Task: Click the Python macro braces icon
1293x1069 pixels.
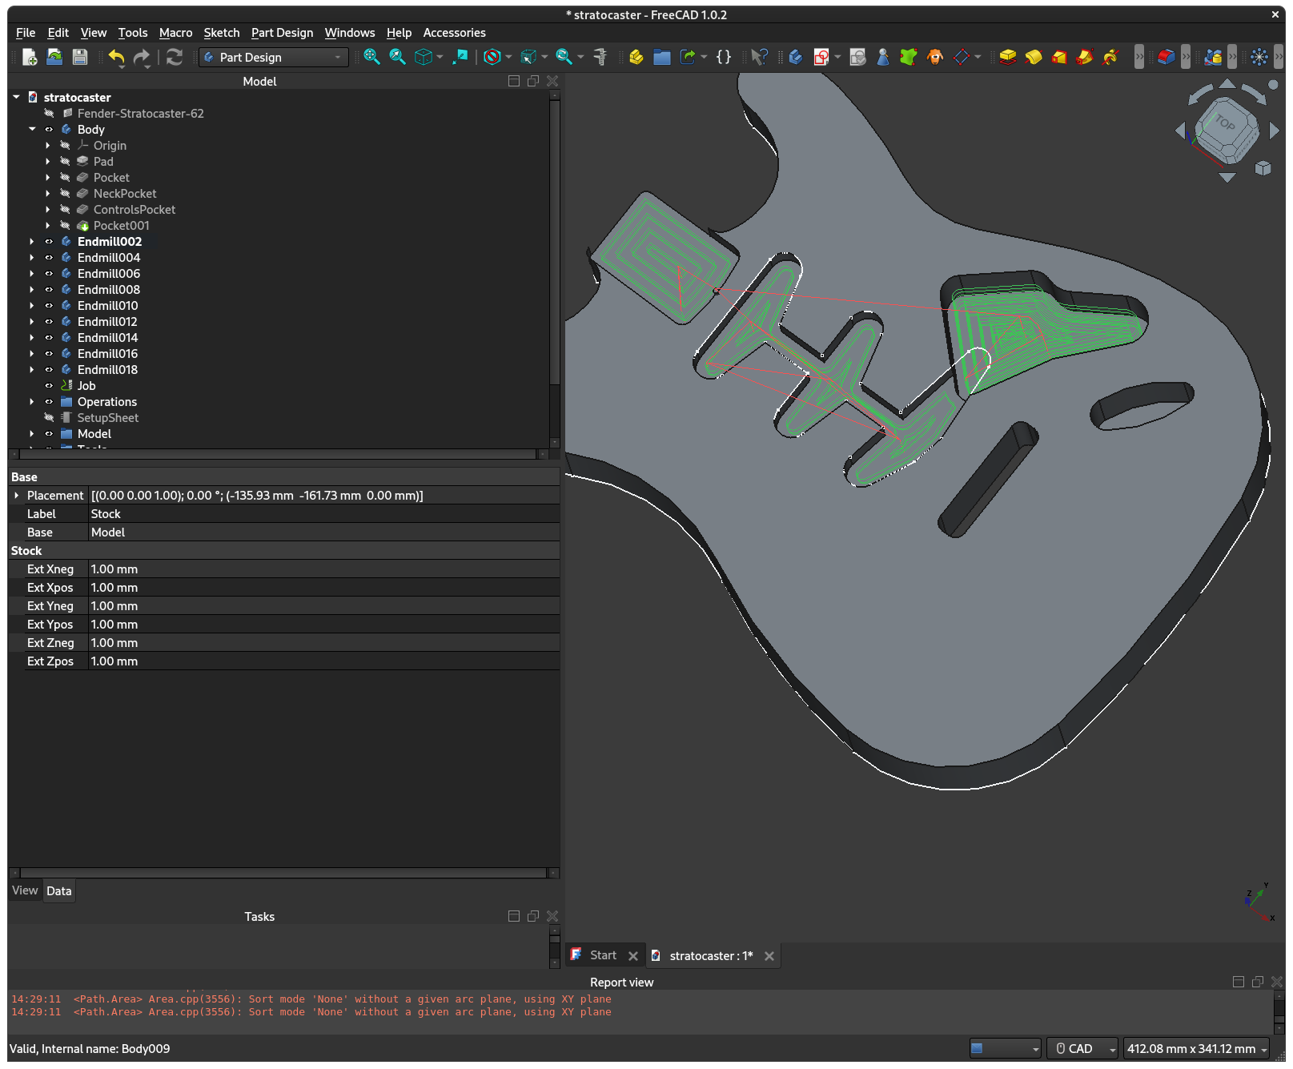Action: [x=724, y=57]
